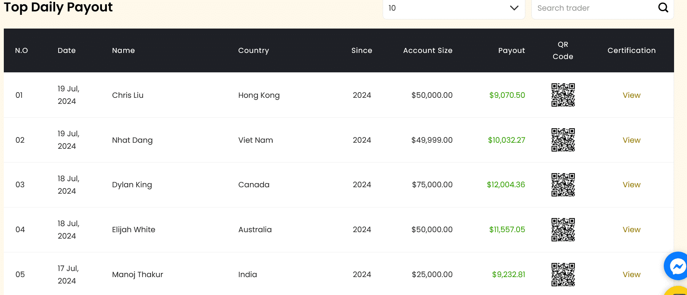
Task: Select the name Manoj Thakur
Action: tap(138, 274)
